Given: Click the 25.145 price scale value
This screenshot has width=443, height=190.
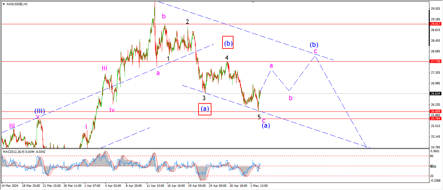Looking at the screenshot, I should 435,137.
